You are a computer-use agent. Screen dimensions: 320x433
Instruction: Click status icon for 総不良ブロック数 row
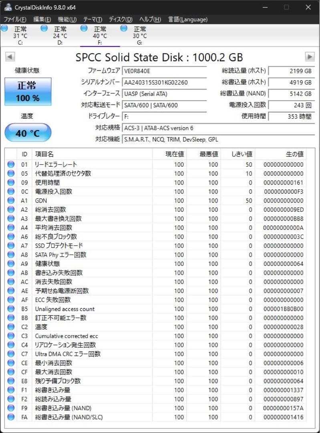pyautogui.click(x=11, y=237)
